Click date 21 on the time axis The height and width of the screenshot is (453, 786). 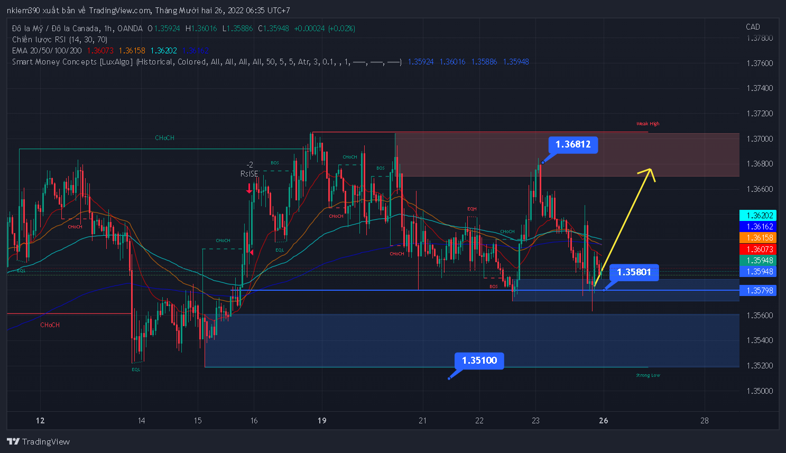tap(422, 421)
